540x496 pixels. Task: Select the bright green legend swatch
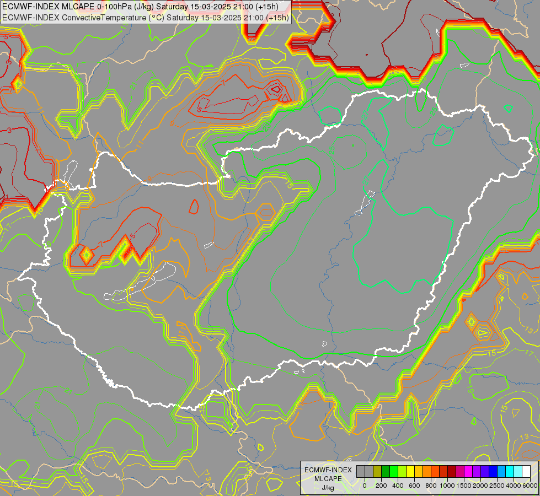(x=394, y=472)
